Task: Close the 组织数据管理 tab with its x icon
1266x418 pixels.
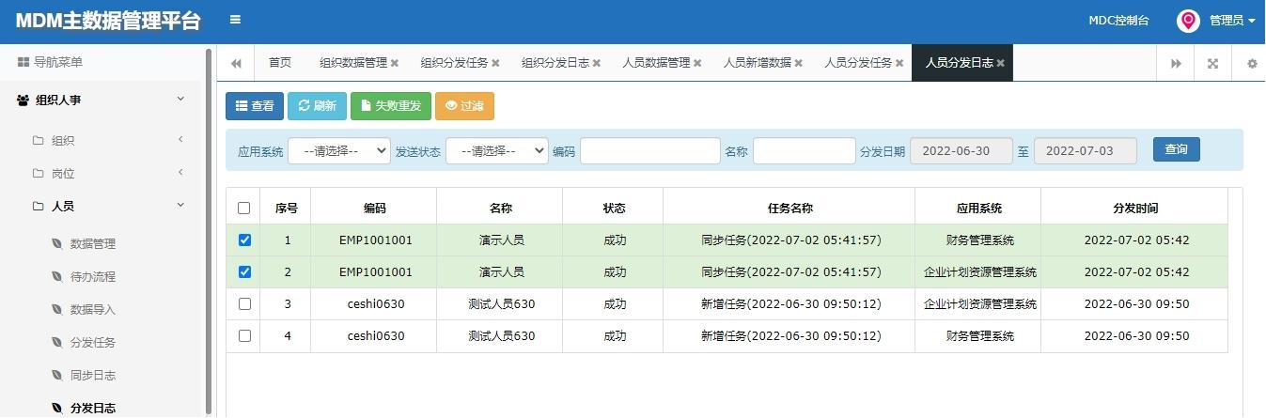Action: click(x=395, y=63)
